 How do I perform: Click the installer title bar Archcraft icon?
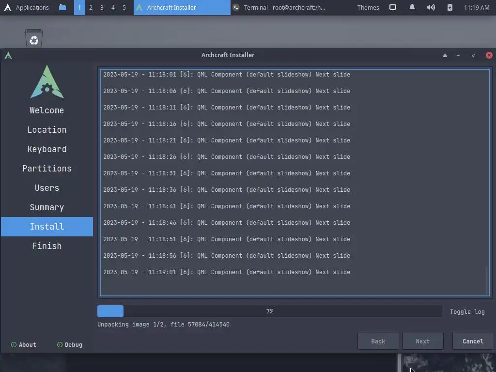tap(8, 55)
